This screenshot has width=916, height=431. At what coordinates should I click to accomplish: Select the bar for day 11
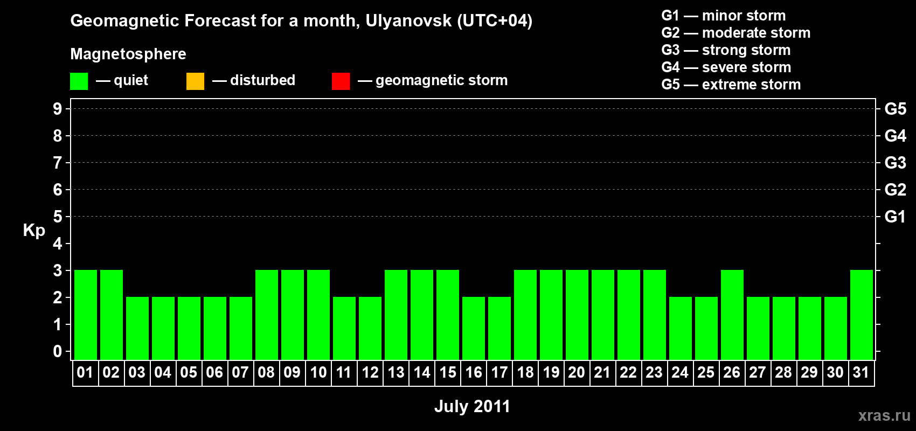click(x=344, y=328)
